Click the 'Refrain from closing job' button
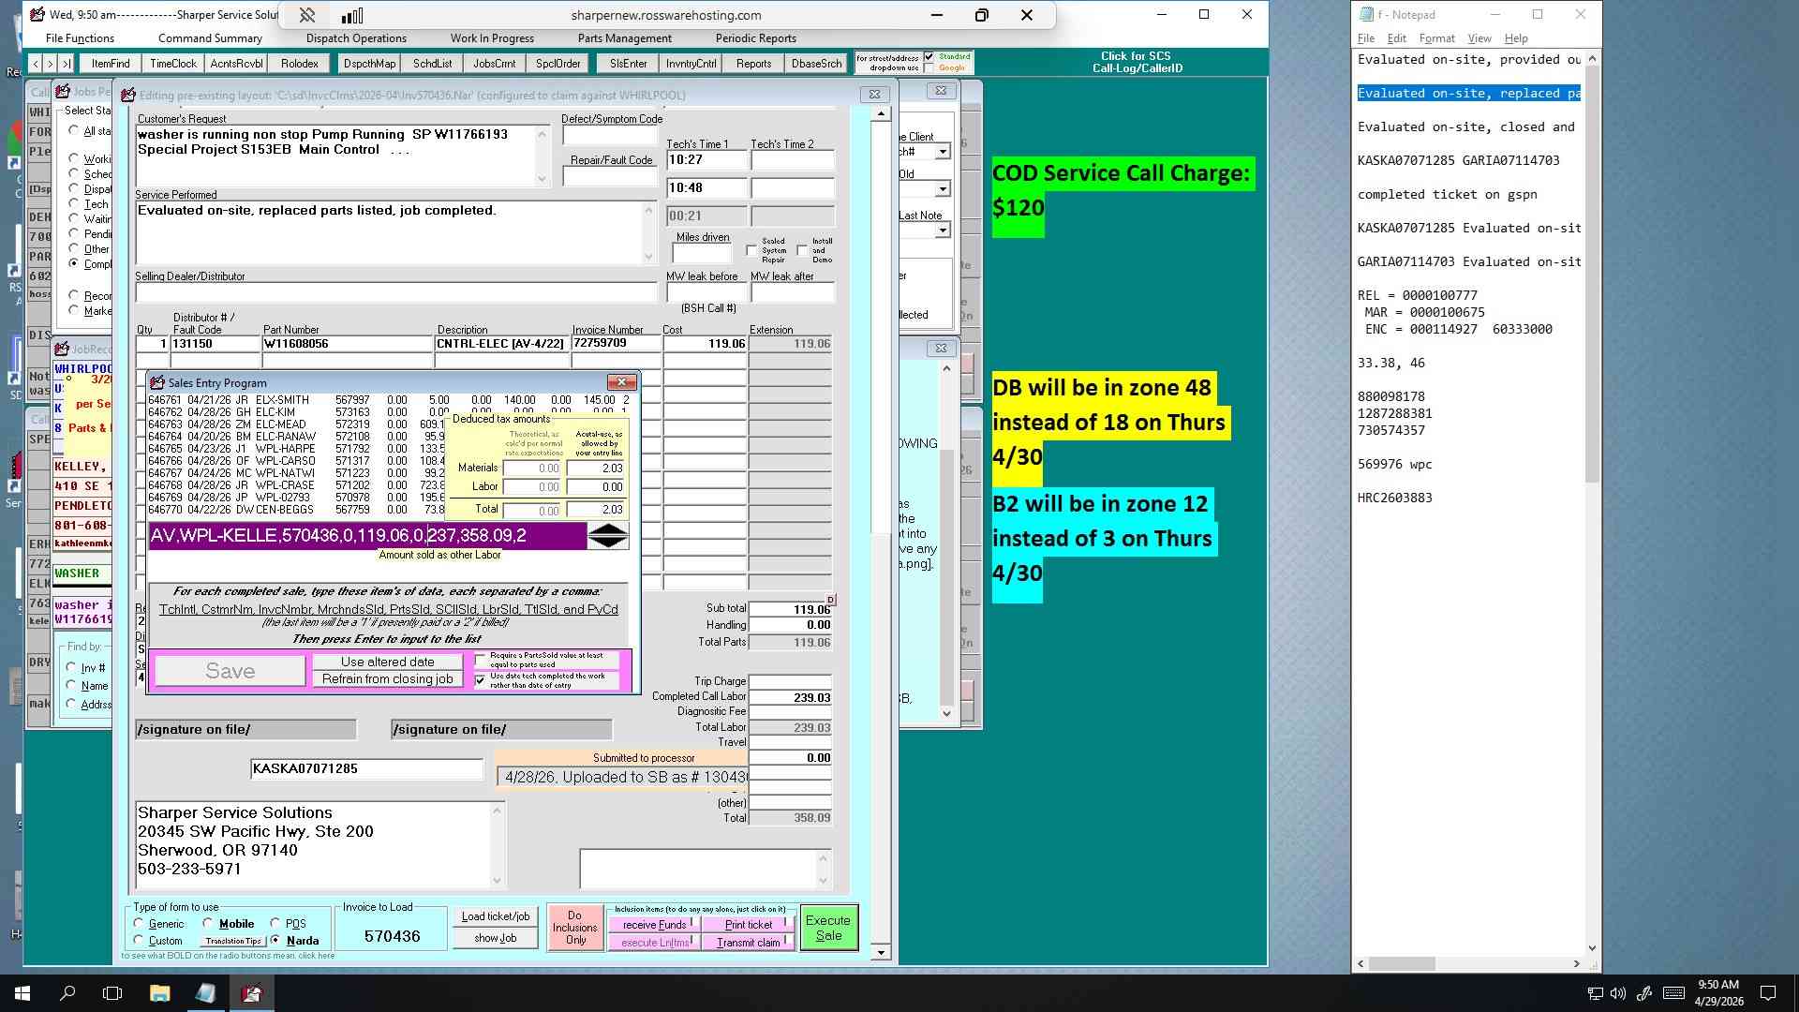The width and height of the screenshot is (1799, 1012). [388, 679]
